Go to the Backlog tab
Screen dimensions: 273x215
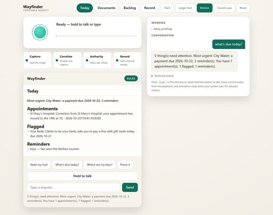click(130, 8)
